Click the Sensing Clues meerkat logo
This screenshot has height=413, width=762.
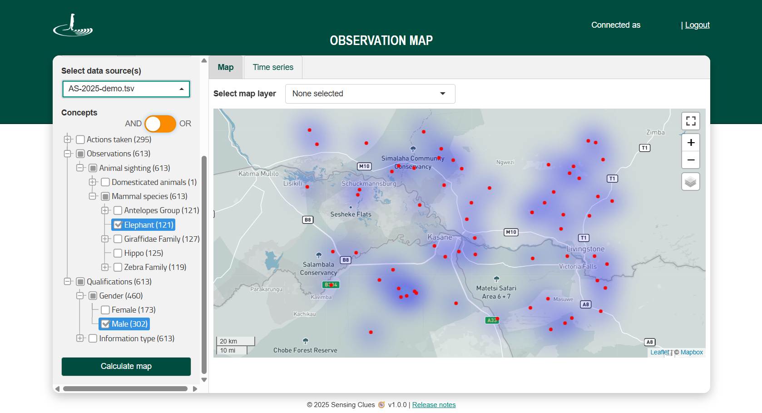tap(73, 25)
